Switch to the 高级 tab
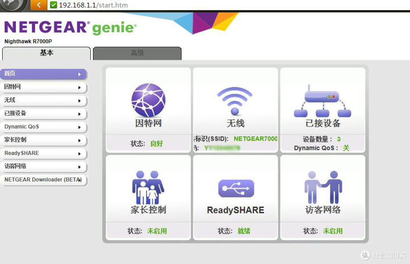The width and height of the screenshot is (410, 264). click(x=137, y=53)
